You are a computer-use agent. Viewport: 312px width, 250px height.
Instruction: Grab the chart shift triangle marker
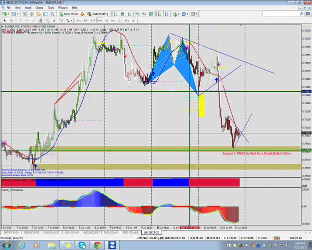click(241, 25)
